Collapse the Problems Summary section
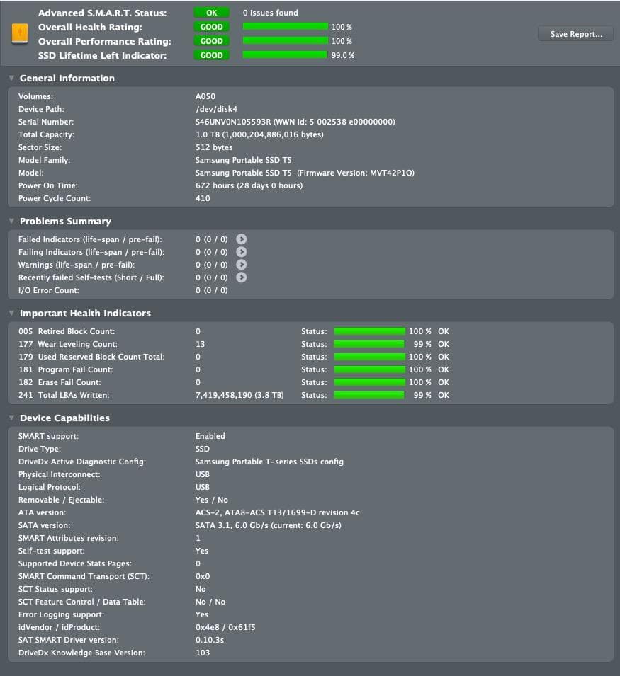 (12, 221)
